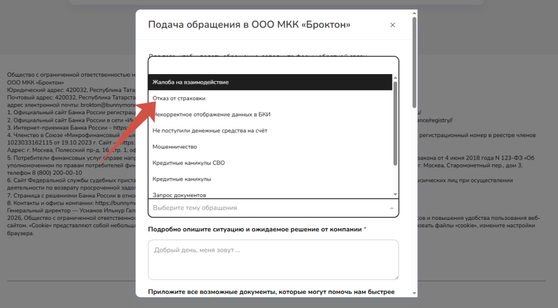Click 'Юридический адрес: 420032' footer line

(x=71, y=90)
